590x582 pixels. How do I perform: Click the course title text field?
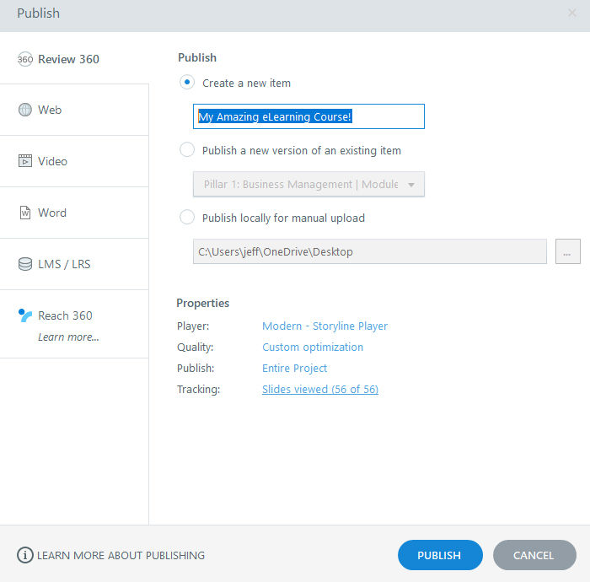[308, 116]
